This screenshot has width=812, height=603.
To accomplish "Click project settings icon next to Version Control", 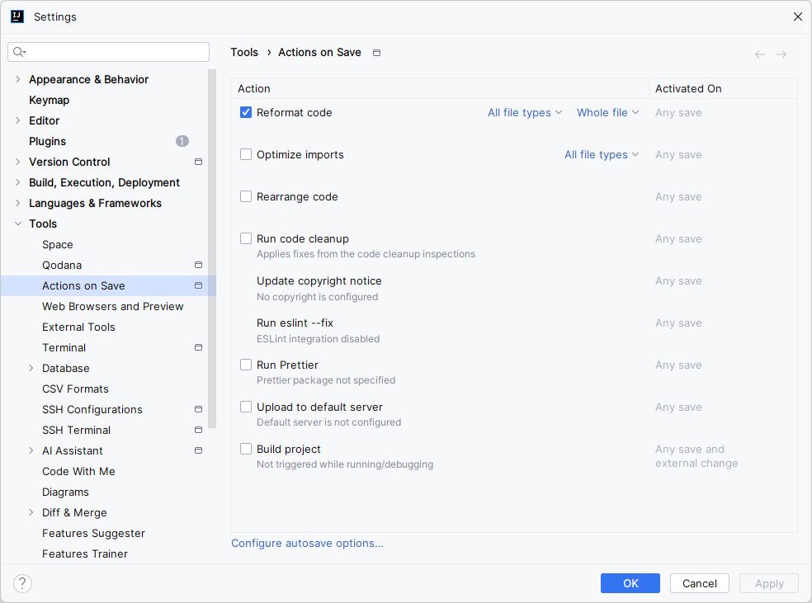I will [x=198, y=162].
